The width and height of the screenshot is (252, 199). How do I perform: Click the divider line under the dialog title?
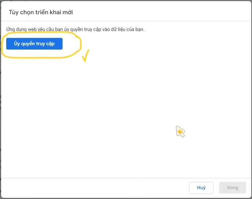126,21
